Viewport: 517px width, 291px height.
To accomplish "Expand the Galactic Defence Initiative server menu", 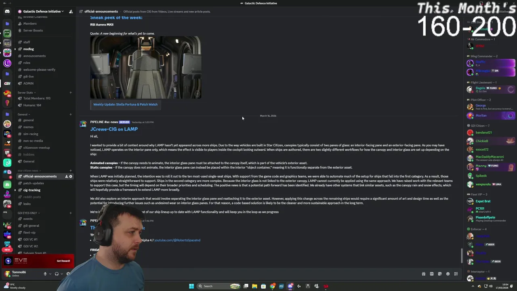I will (x=43, y=11).
